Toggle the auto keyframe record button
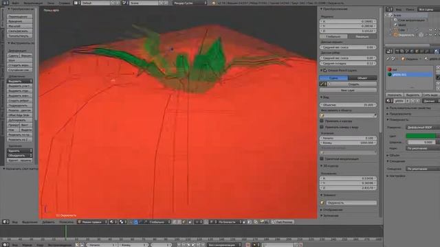The width and height of the screenshot is (440, 247). [x=247, y=245]
